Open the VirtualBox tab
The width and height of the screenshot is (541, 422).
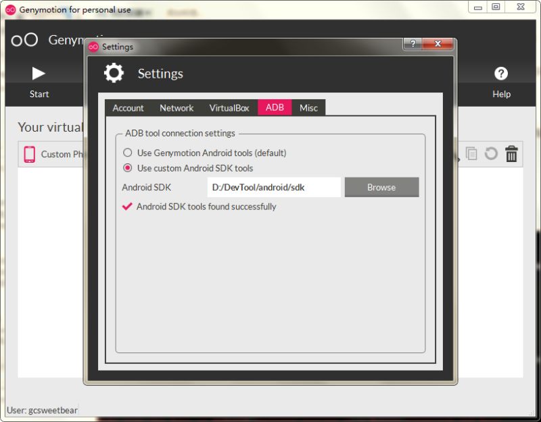(229, 108)
